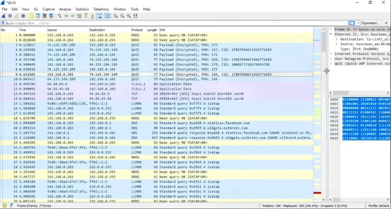Click Profile: Default in the status bar
This screenshot has height=209, width=391.
tap(379, 206)
